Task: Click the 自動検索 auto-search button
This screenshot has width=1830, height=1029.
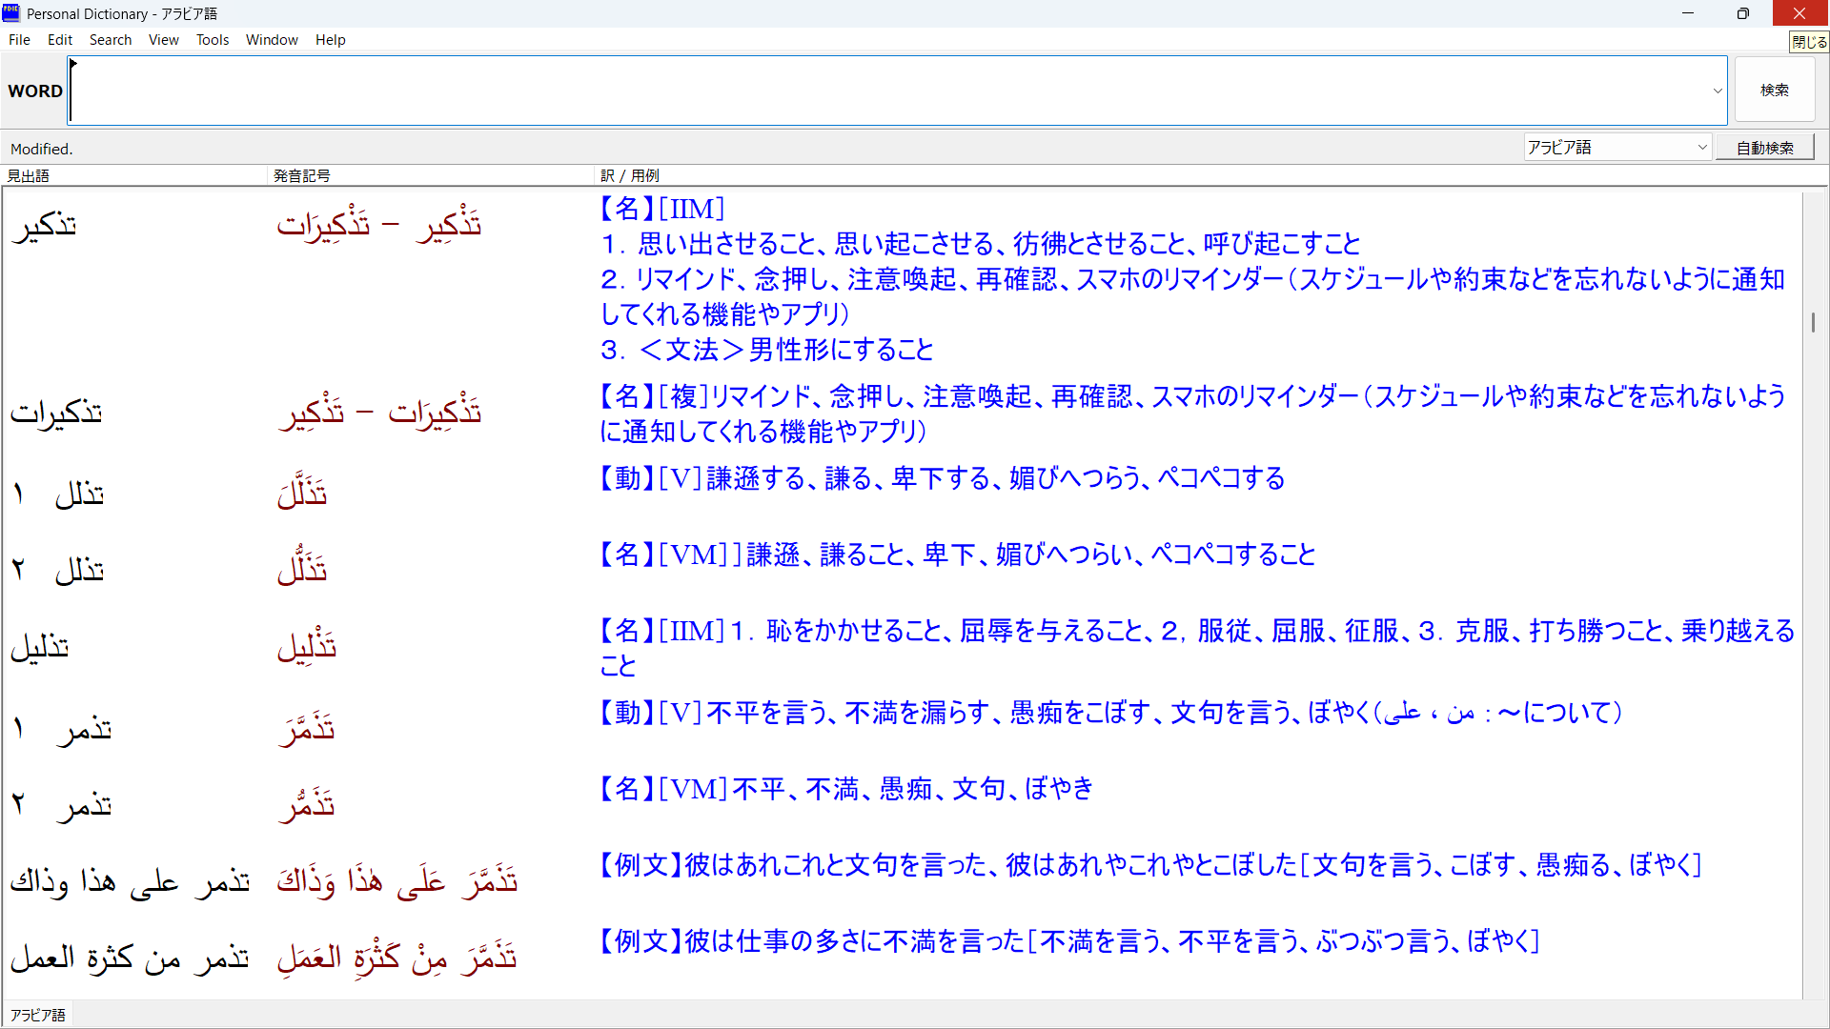Action: pyautogui.click(x=1764, y=147)
